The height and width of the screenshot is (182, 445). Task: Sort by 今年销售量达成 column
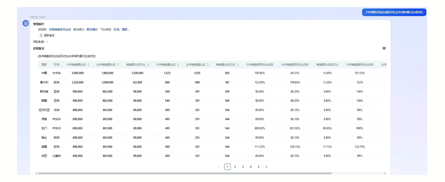178,65
